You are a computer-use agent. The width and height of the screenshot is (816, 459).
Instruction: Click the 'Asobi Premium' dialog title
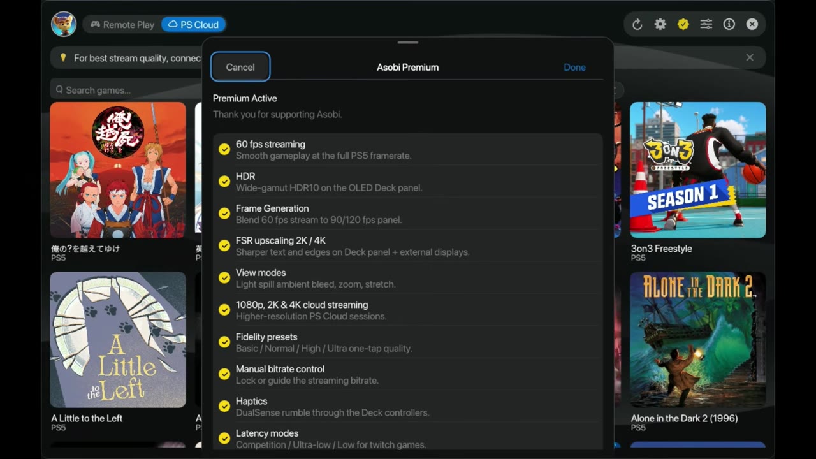tap(408, 67)
